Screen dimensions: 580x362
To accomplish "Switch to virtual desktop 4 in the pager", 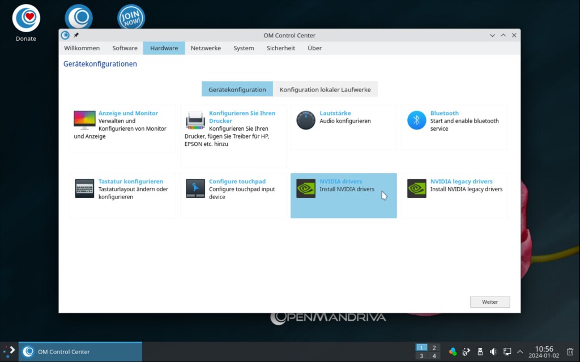I will pyautogui.click(x=434, y=356).
